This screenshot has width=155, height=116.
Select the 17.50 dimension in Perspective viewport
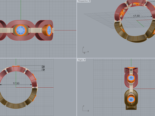click(x=136, y=16)
